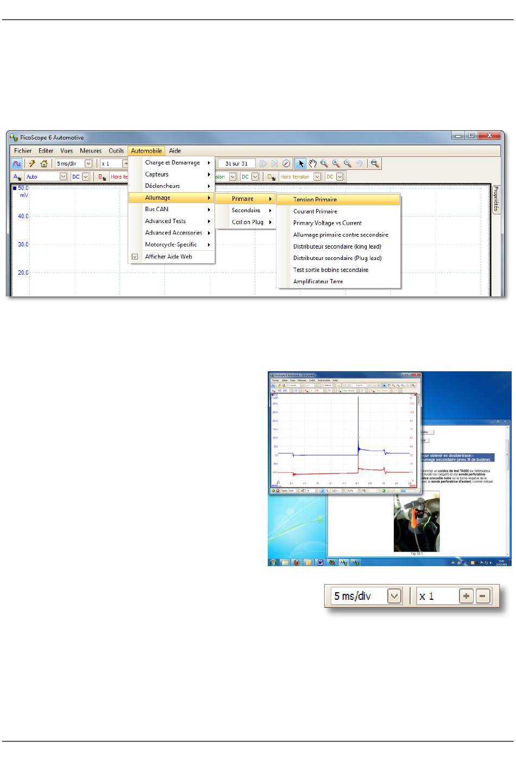Open channel A options button
The height and width of the screenshot is (761, 516).
click(18, 176)
